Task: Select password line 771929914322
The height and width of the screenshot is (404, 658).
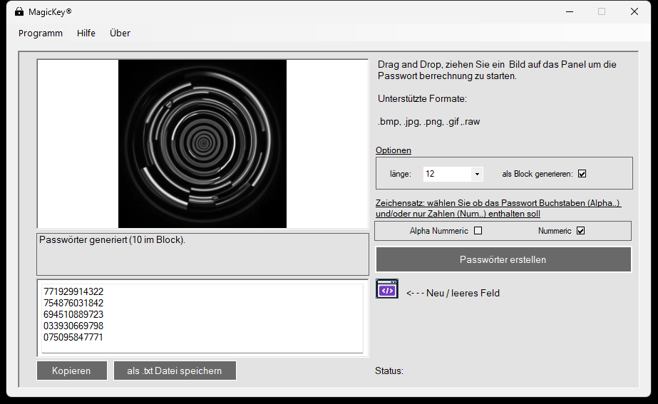Action: pyautogui.click(x=73, y=291)
